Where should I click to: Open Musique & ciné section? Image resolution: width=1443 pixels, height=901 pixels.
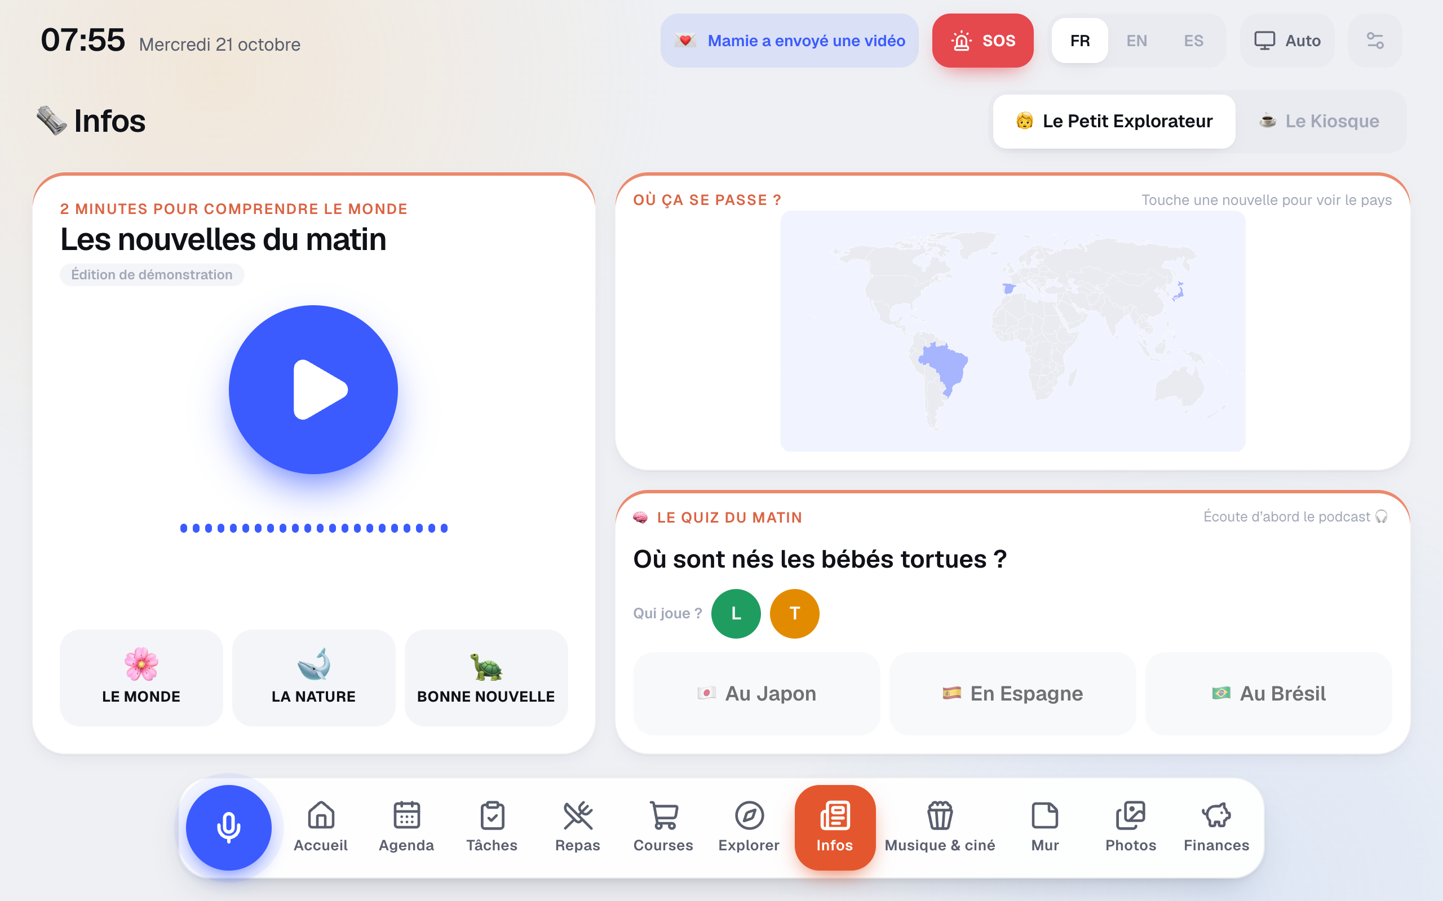coord(940,827)
